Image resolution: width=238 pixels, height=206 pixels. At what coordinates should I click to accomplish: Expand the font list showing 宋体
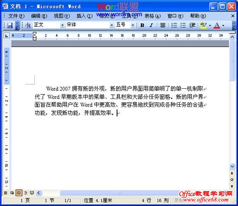point(111,25)
